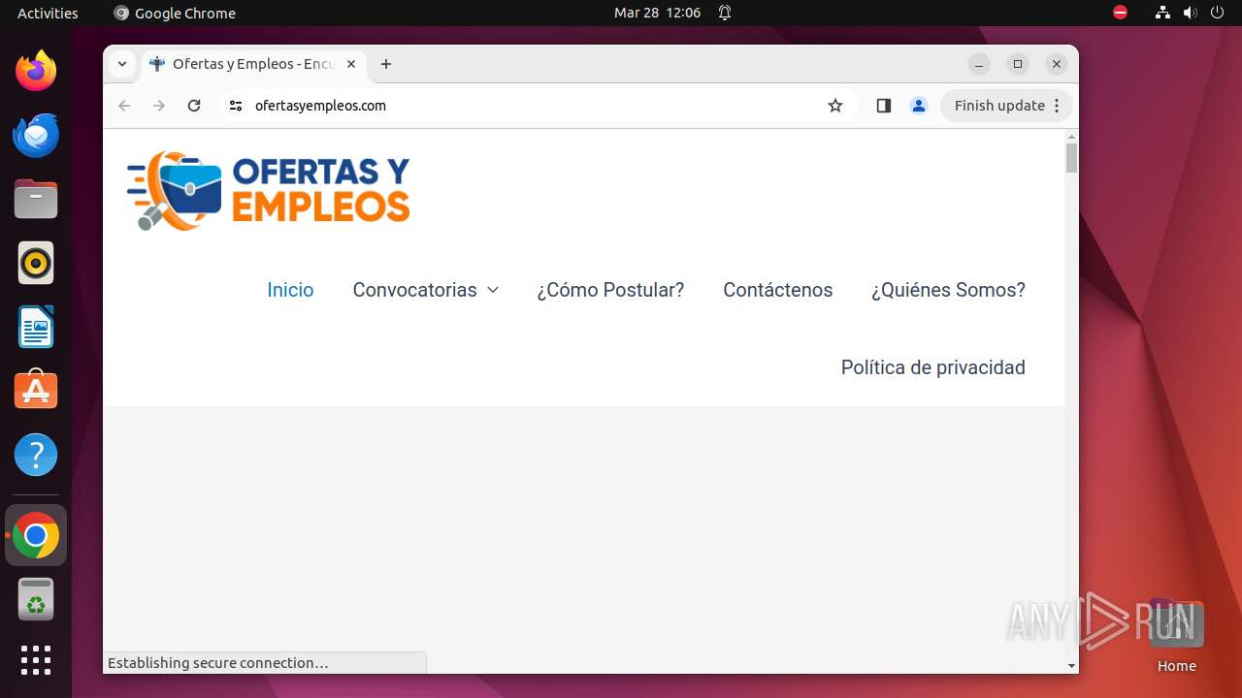
Task: Open ¿Quiénes Somos? page
Action: [x=948, y=290]
